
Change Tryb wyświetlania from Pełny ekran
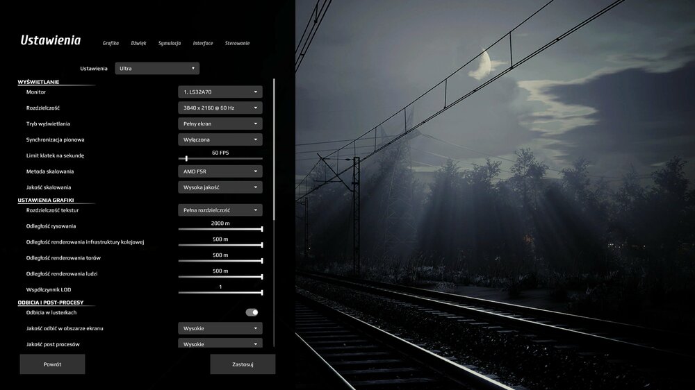(220, 124)
